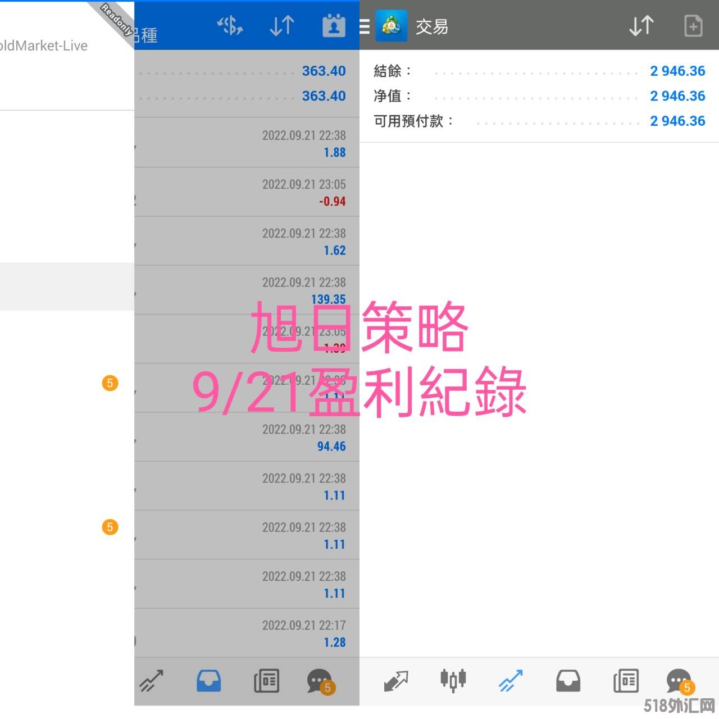Viewport: 719px width, 719px height.
Task: Select the blue history inbox tab on left
Action: pos(208,681)
